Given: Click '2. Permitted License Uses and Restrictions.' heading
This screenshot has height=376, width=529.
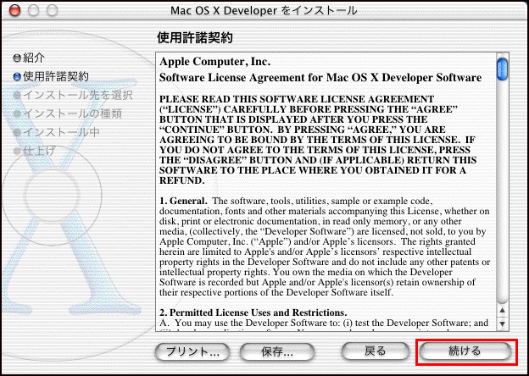Looking at the screenshot, I should [253, 312].
